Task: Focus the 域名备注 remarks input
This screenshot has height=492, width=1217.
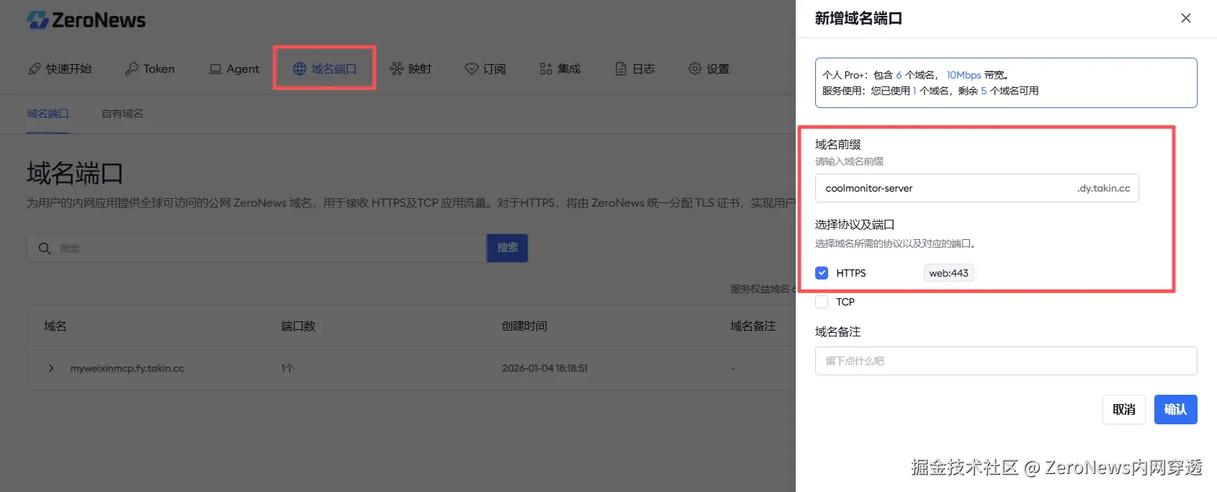Action: tap(1006, 361)
